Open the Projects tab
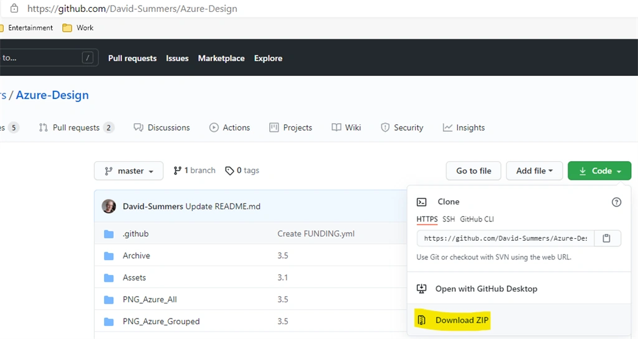 [290, 128]
